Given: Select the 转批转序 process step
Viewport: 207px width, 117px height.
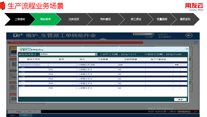Looking at the screenshot, I should point(45,19).
